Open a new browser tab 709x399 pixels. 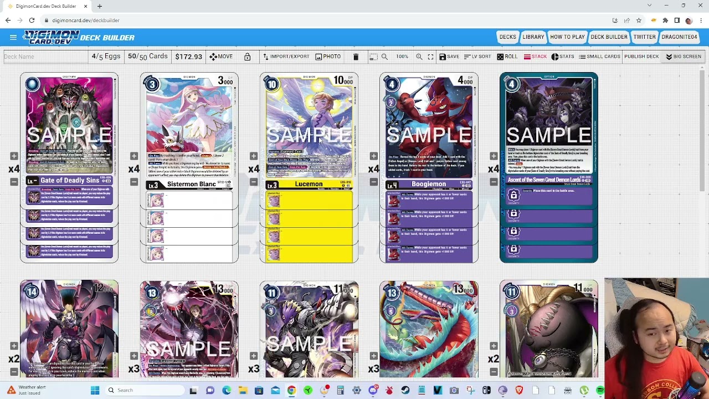(x=100, y=6)
